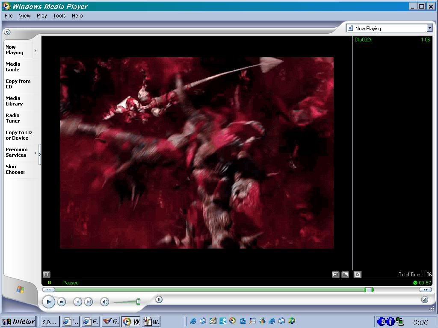Screen dimensions: 438x328
Task: Click the Windows logo in the player corner
Action: [20, 289]
